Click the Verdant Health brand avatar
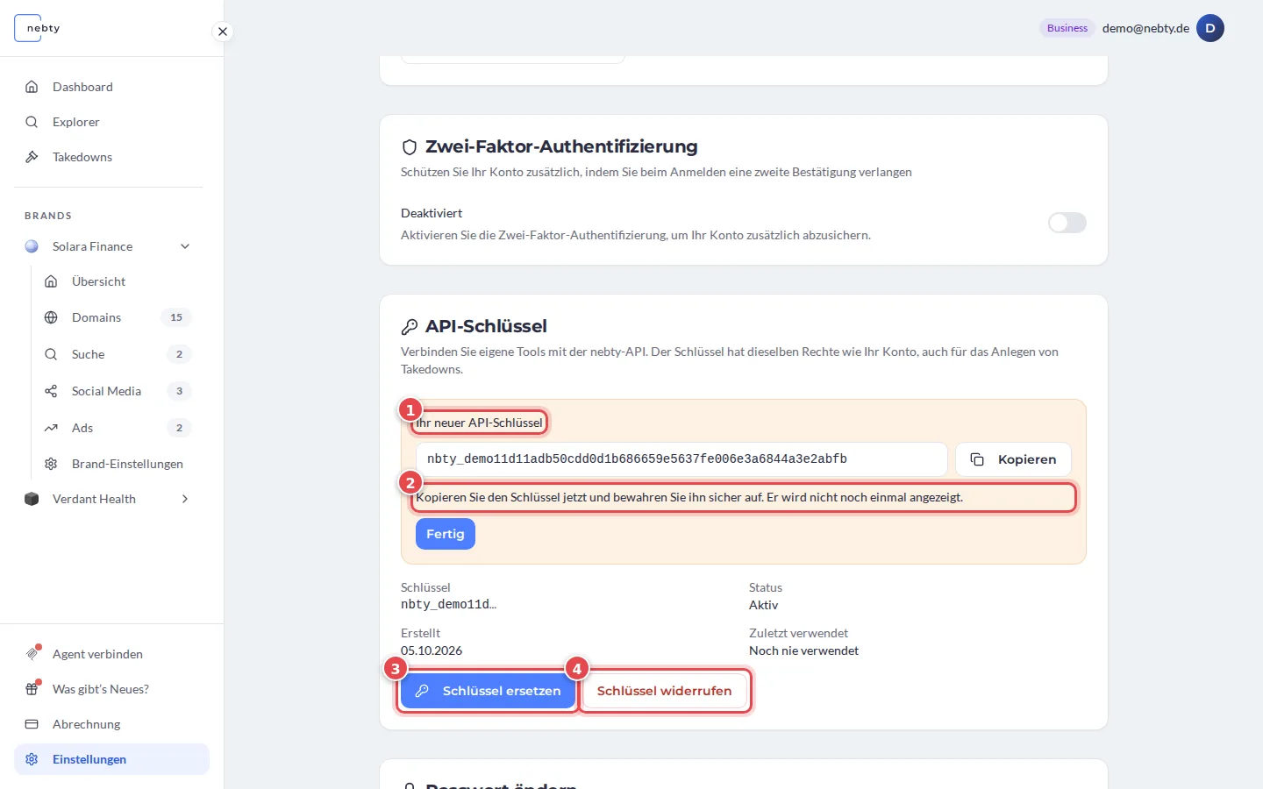Image resolution: width=1263 pixels, height=789 pixels. 32,499
